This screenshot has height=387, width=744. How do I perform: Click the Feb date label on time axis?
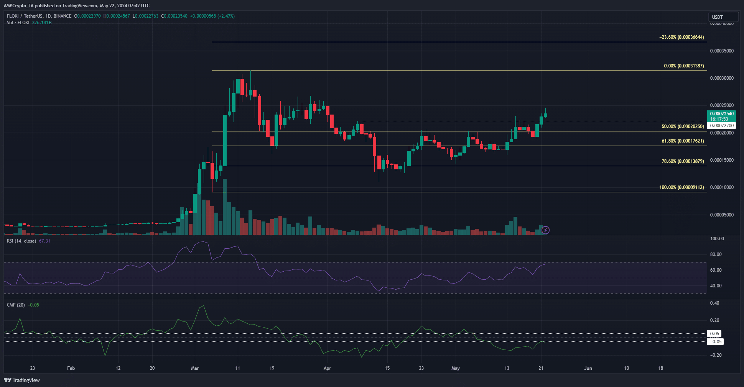point(71,368)
